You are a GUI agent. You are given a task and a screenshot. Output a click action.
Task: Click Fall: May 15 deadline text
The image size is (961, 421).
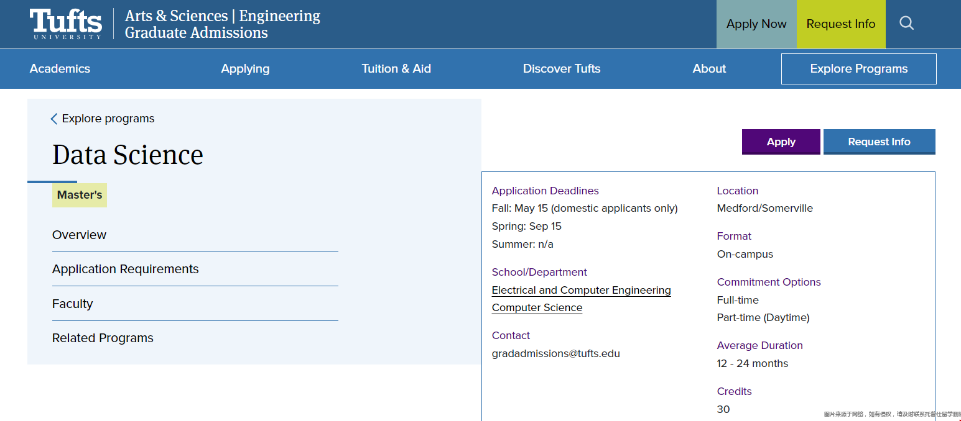[x=584, y=208]
